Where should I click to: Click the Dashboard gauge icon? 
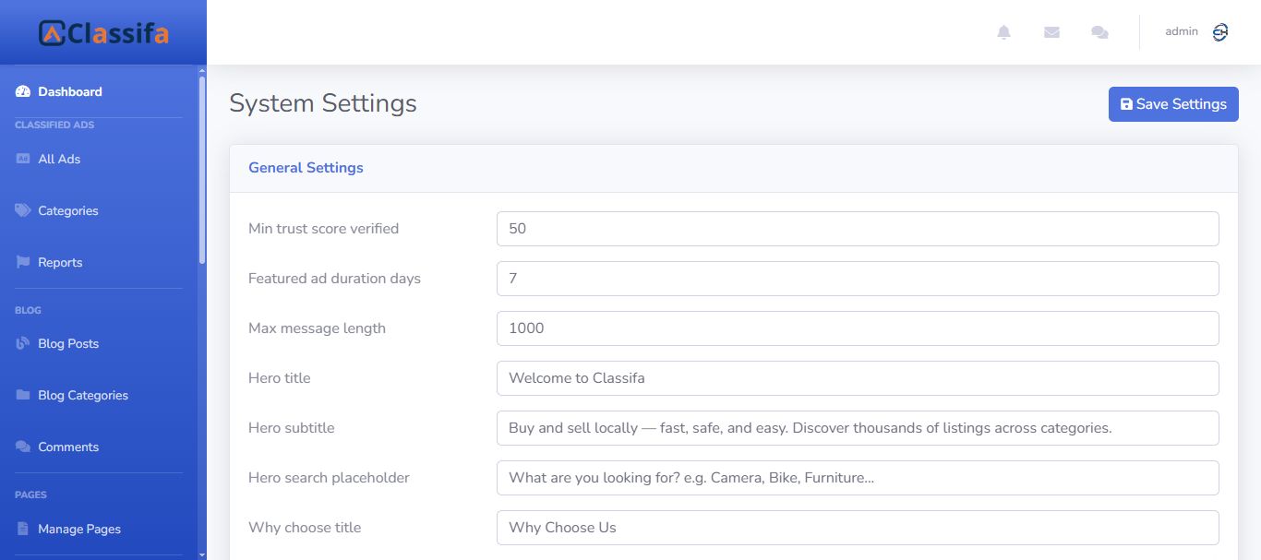[x=23, y=91]
